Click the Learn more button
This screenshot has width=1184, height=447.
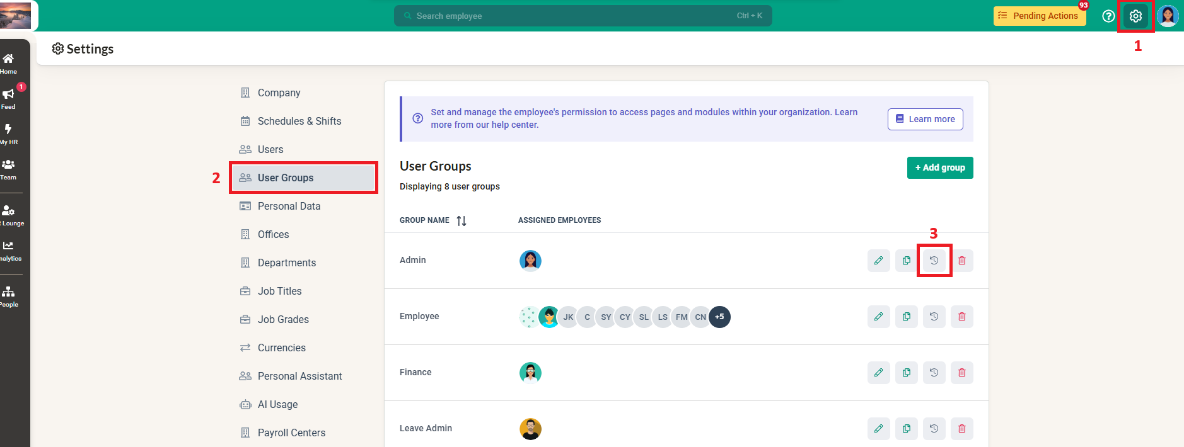pos(925,119)
